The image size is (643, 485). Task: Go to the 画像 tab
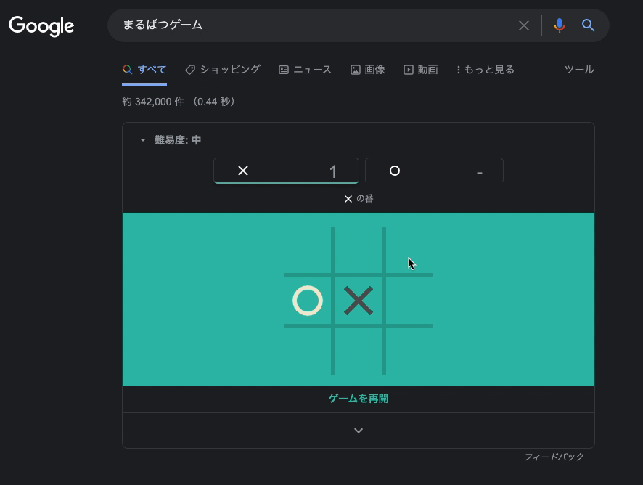(x=367, y=70)
